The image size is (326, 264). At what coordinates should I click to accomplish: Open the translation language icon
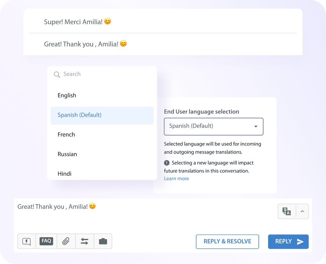286,211
